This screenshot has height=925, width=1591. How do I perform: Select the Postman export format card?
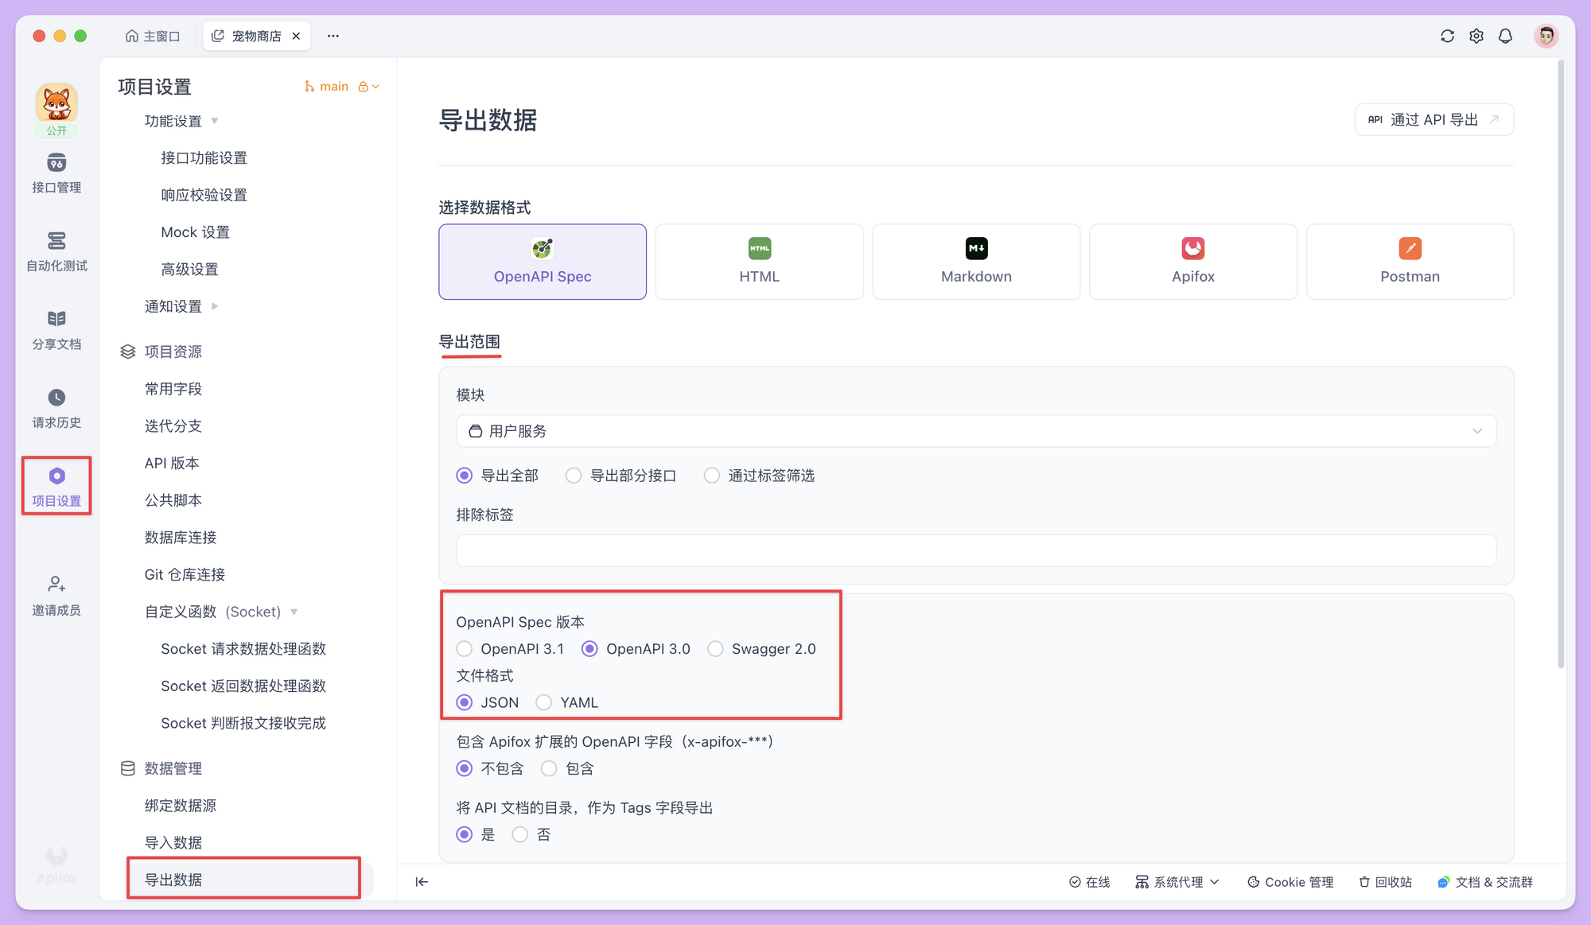coord(1410,262)
